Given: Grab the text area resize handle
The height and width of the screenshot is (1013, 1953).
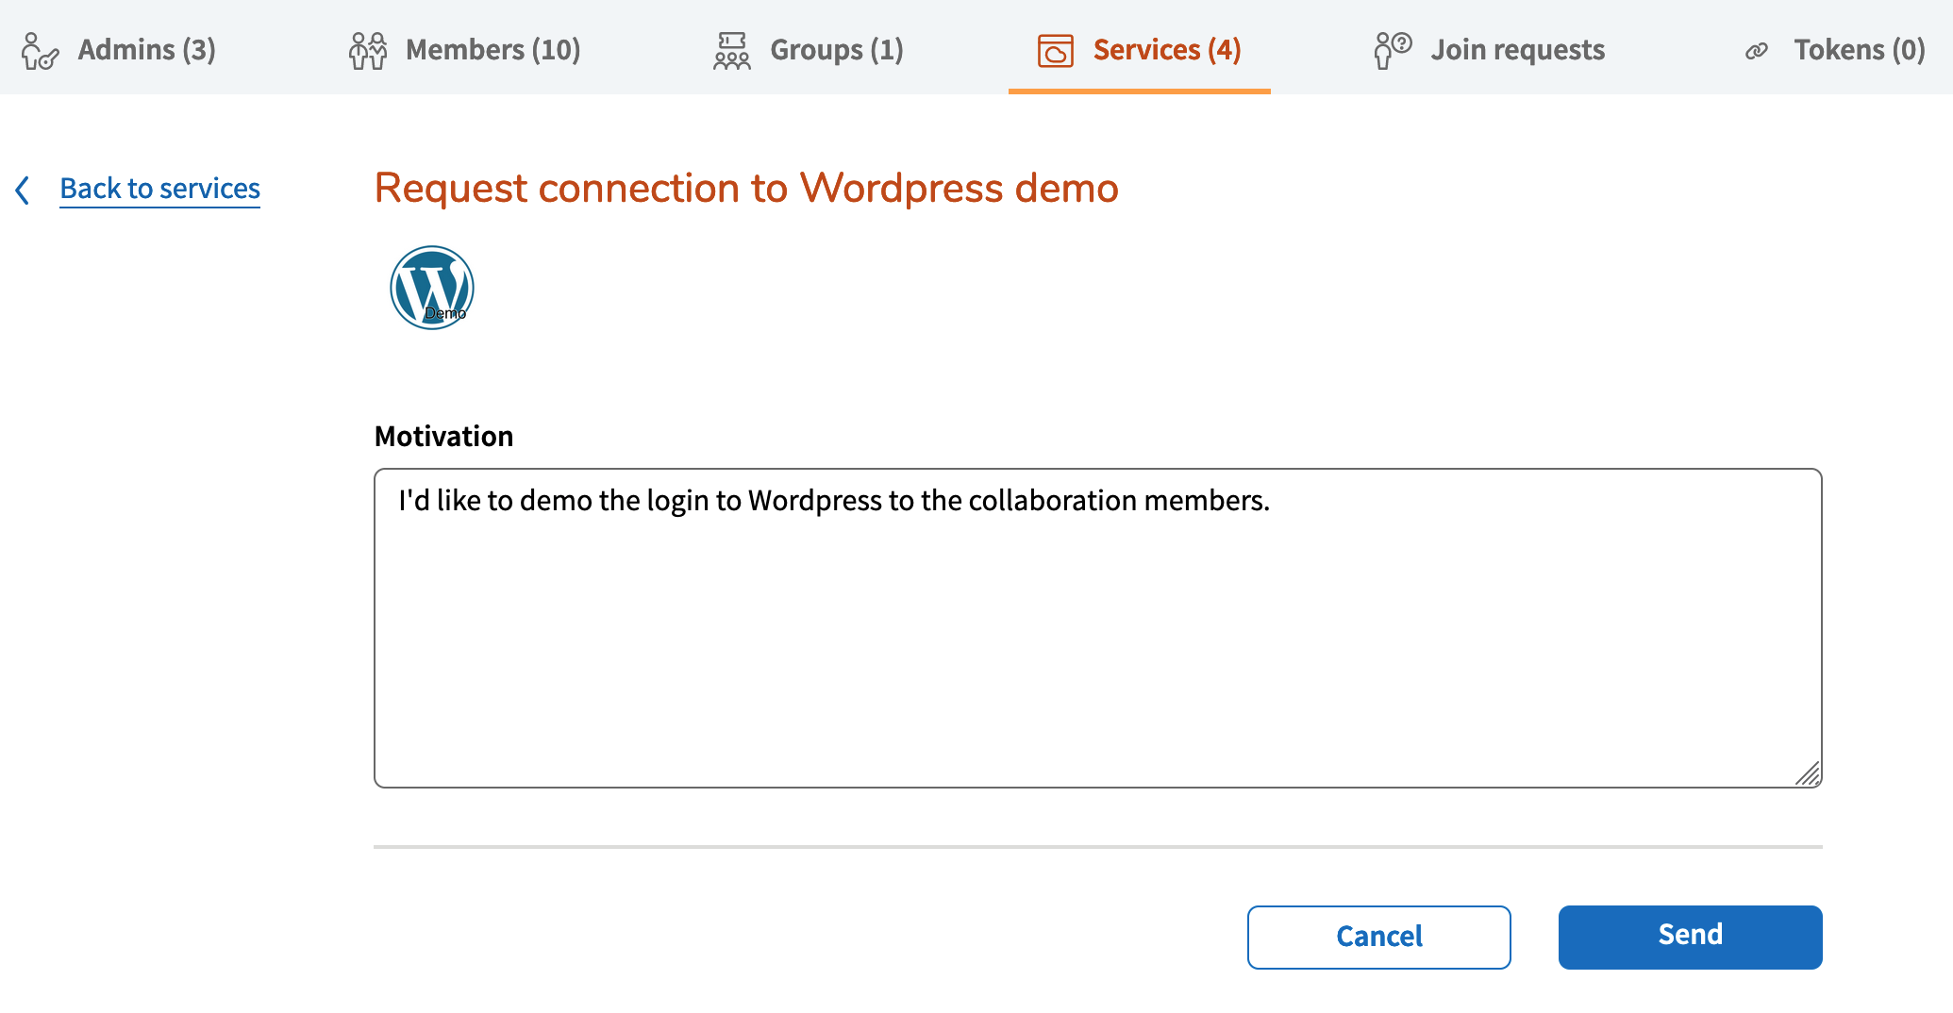Looking at the screenshot, I should 1807,773.
